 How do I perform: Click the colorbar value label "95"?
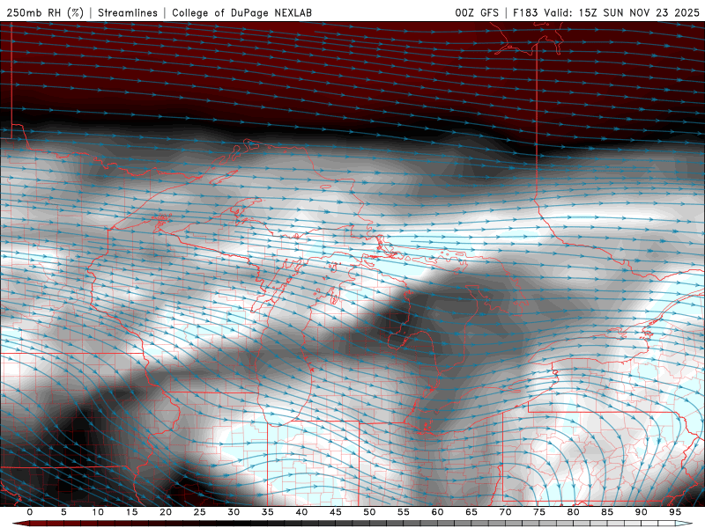click(x=675, y=512)
